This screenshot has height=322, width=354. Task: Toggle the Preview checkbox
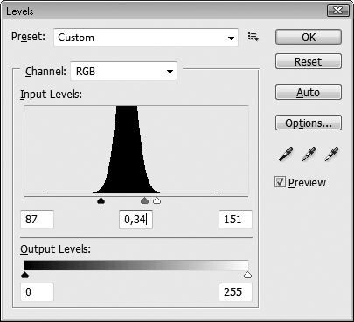click(280, 182)
